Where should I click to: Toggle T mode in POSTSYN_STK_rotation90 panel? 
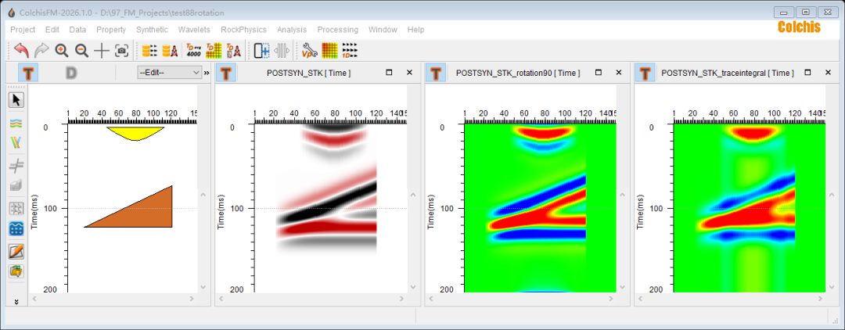(x=436, y=73)
